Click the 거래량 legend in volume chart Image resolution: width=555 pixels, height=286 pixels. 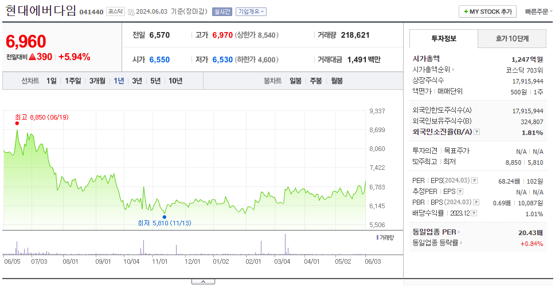[385, 237]
